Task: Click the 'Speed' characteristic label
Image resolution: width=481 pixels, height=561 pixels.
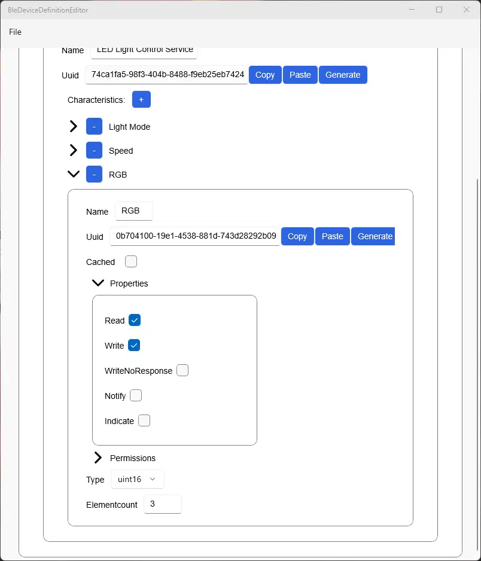Action: tap(121, 151)
